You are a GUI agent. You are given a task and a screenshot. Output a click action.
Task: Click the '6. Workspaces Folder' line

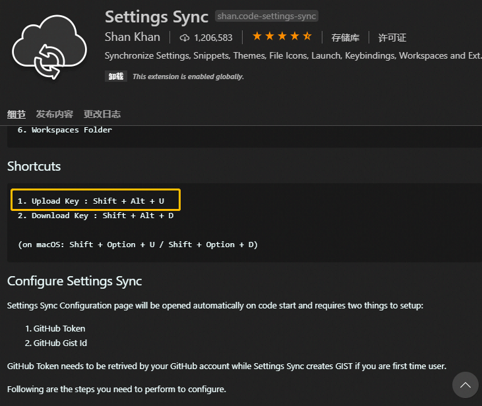(65, 130)
